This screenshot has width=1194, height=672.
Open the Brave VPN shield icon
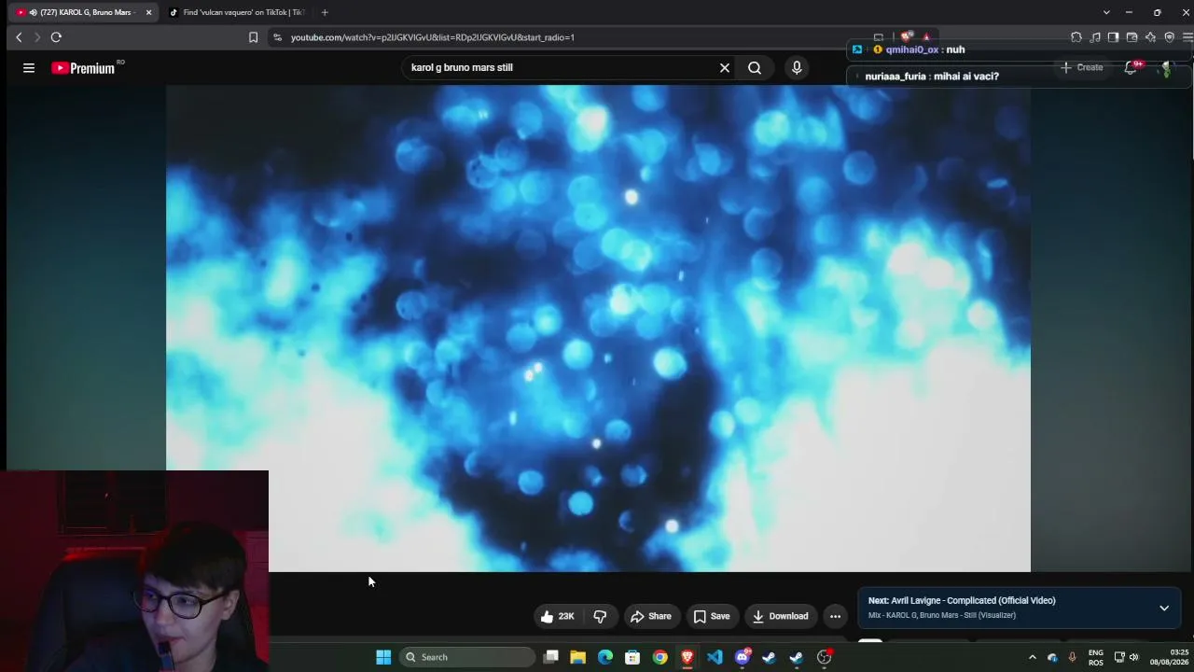coord(1169,37)
